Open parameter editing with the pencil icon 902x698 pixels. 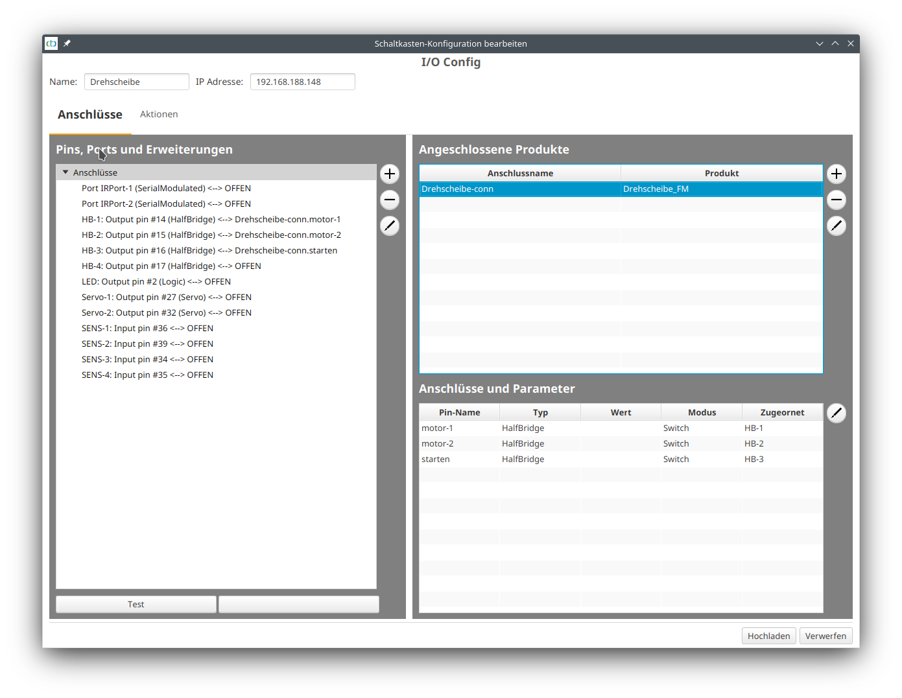click(x=836, y=413)
